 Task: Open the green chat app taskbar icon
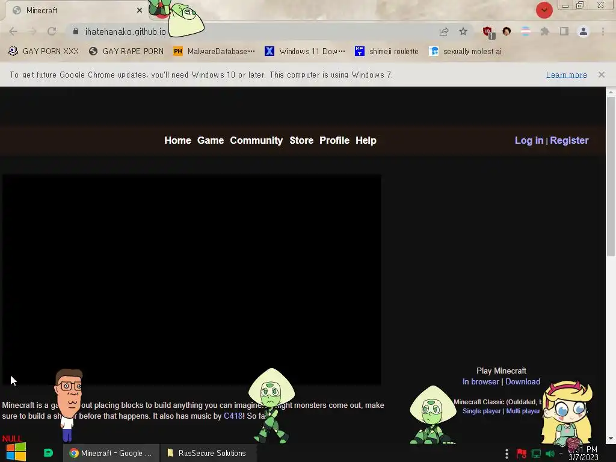(48, 453)
